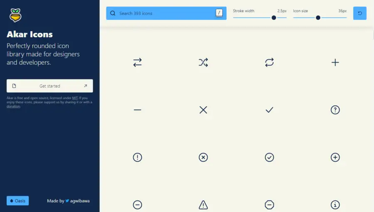Adjust the Icon size slider handle
The image size is (374, 212).
[318, 17]
